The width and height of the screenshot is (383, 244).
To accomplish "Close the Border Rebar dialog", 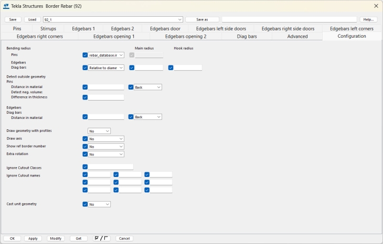I will click(x=376, y=6).
